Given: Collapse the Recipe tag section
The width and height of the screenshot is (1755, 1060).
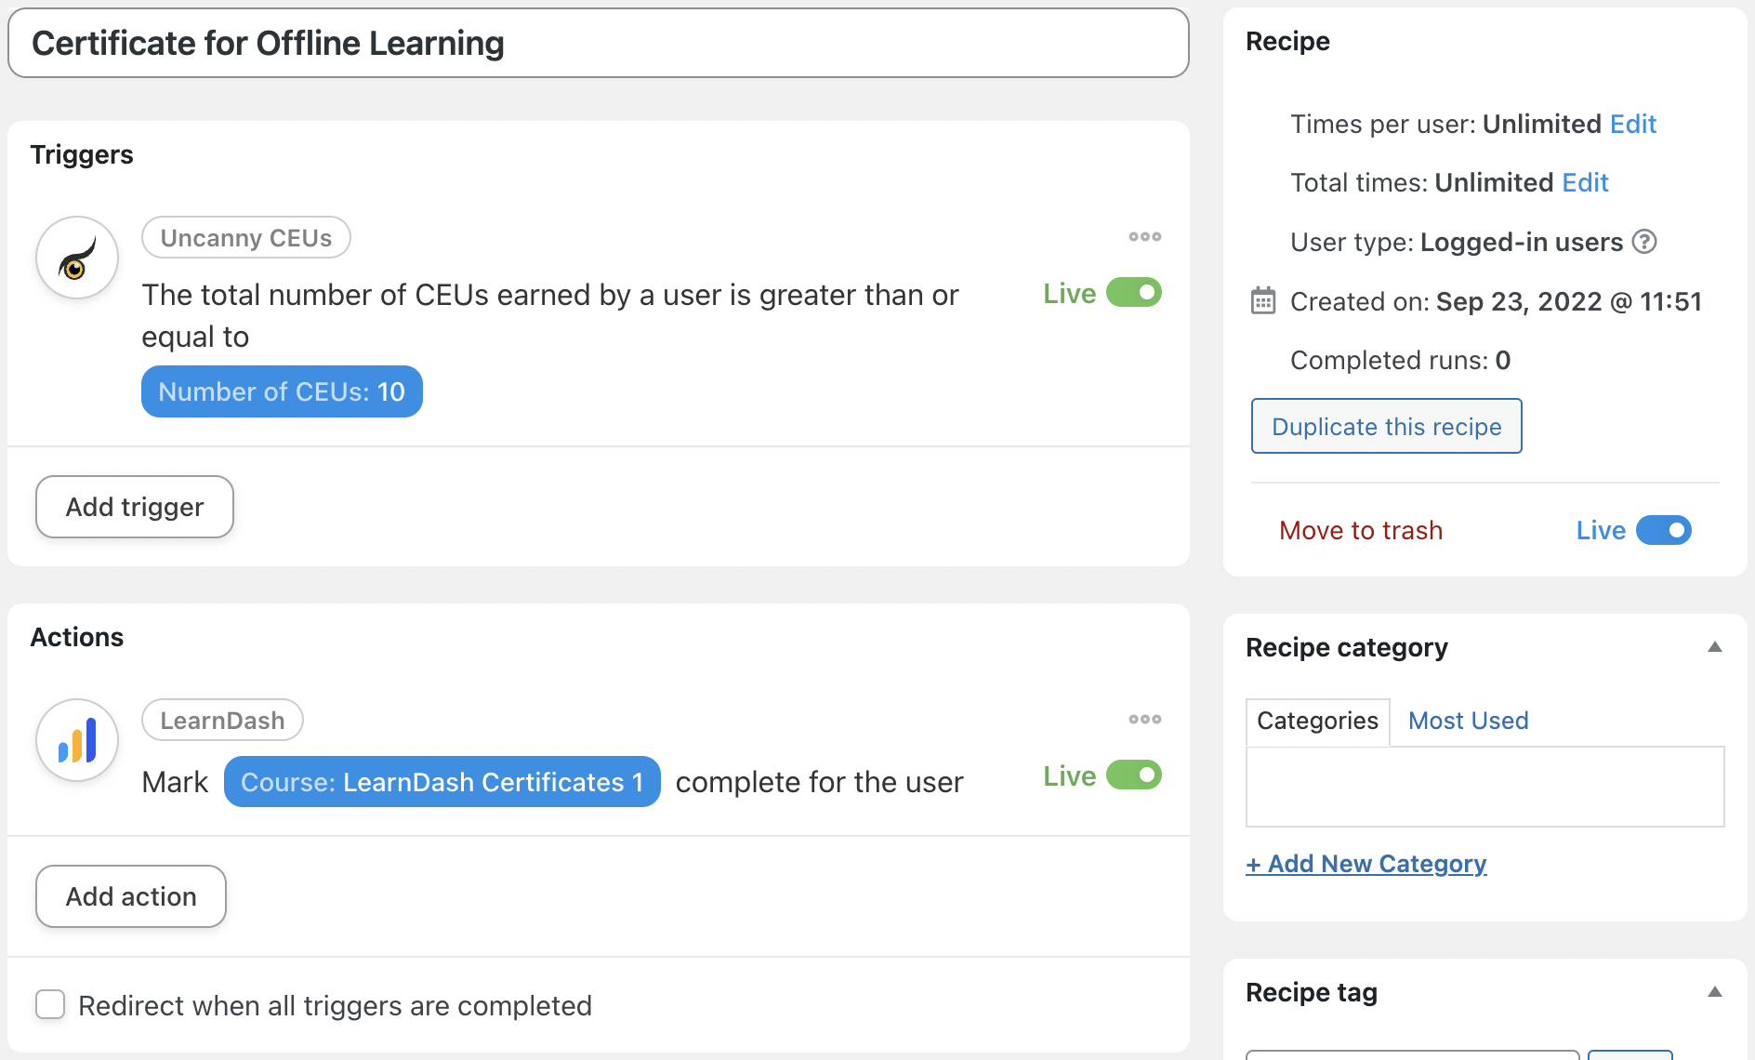Looking at the screenshot, I should pos(1715,991).
